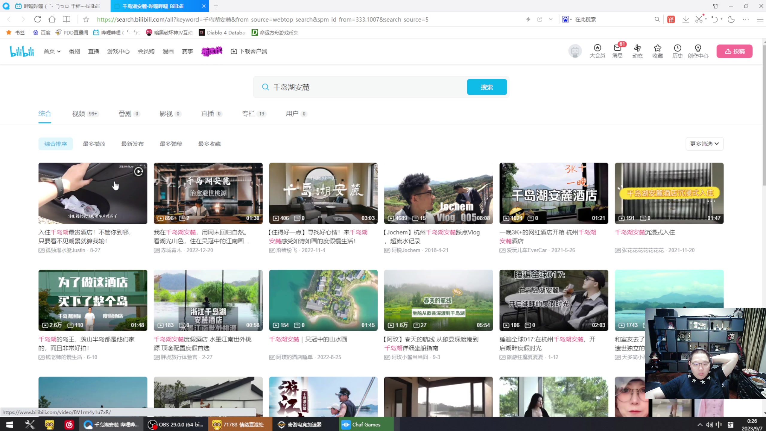Open the NetEase Music taskbar icon
The height and width of the screenshot is (431, 766).
[x=69, y=424]
